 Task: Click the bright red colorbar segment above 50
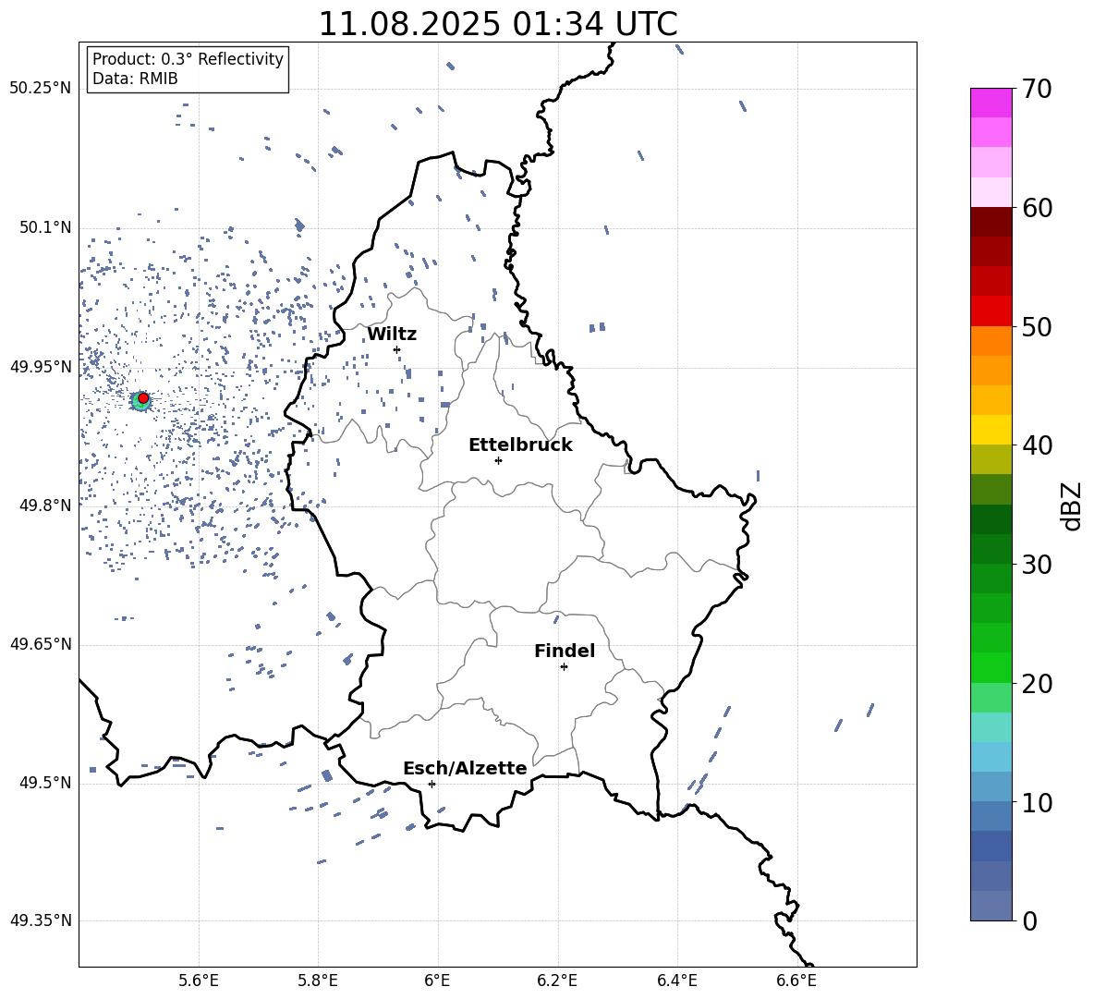[x=991, y=311]
